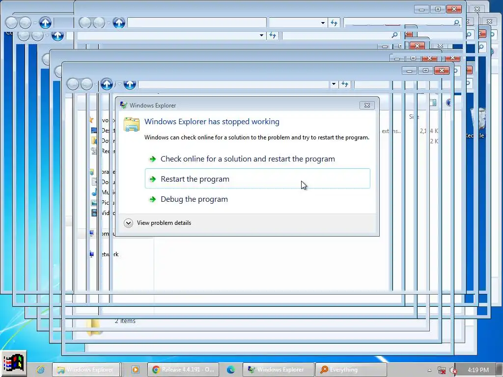This screenshot has width=503, height=377.
Task: Click the address bar of the uppermost Explorer window
Action: 197,23
